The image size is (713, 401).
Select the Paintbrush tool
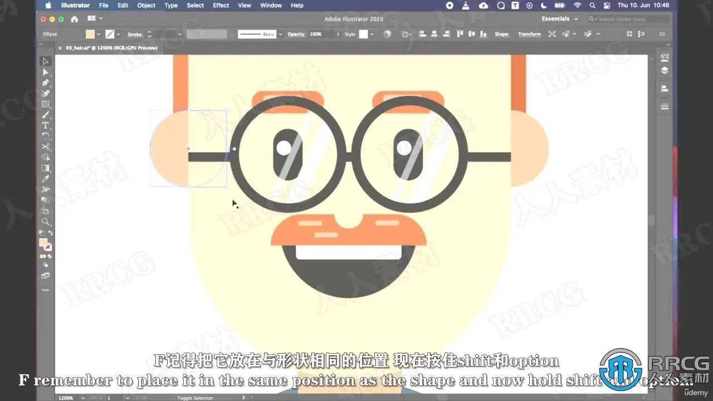coord(46,115)
